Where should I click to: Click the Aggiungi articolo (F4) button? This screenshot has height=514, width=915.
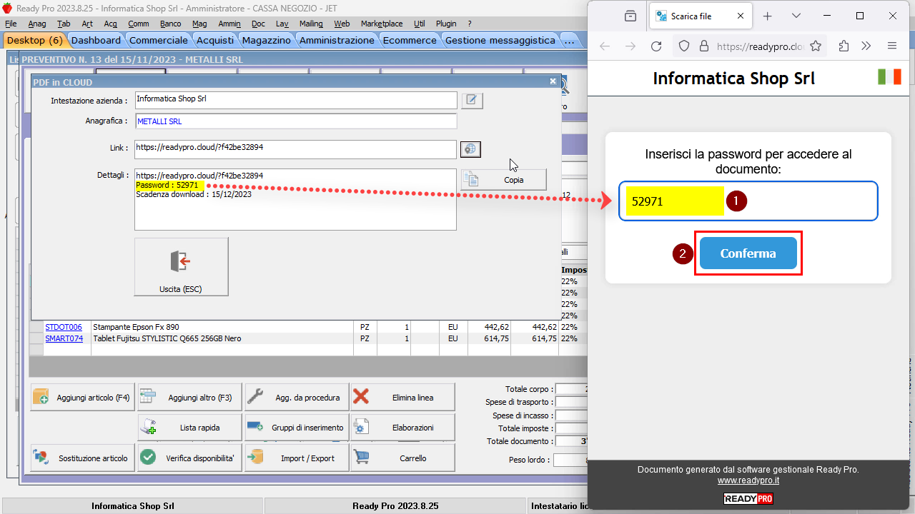tap(82, 398)
